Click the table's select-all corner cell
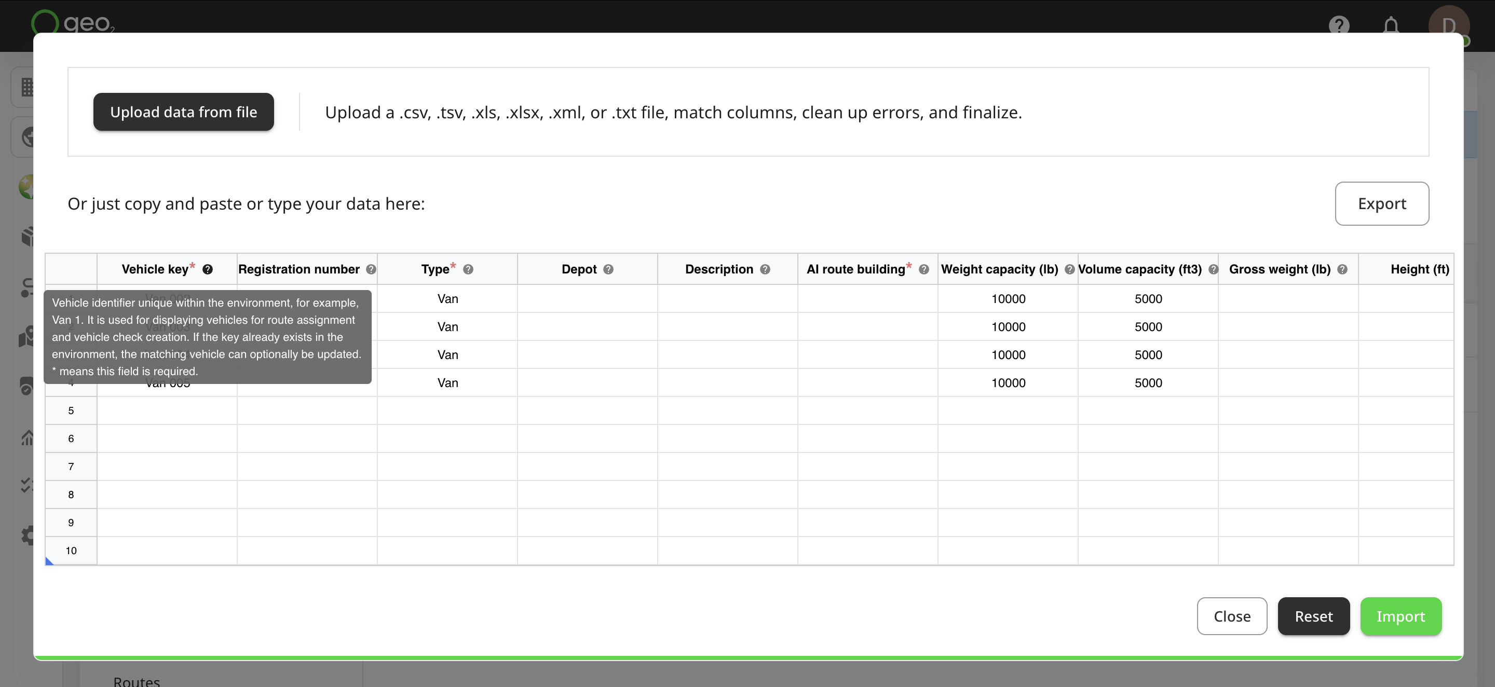 [71, 269]
